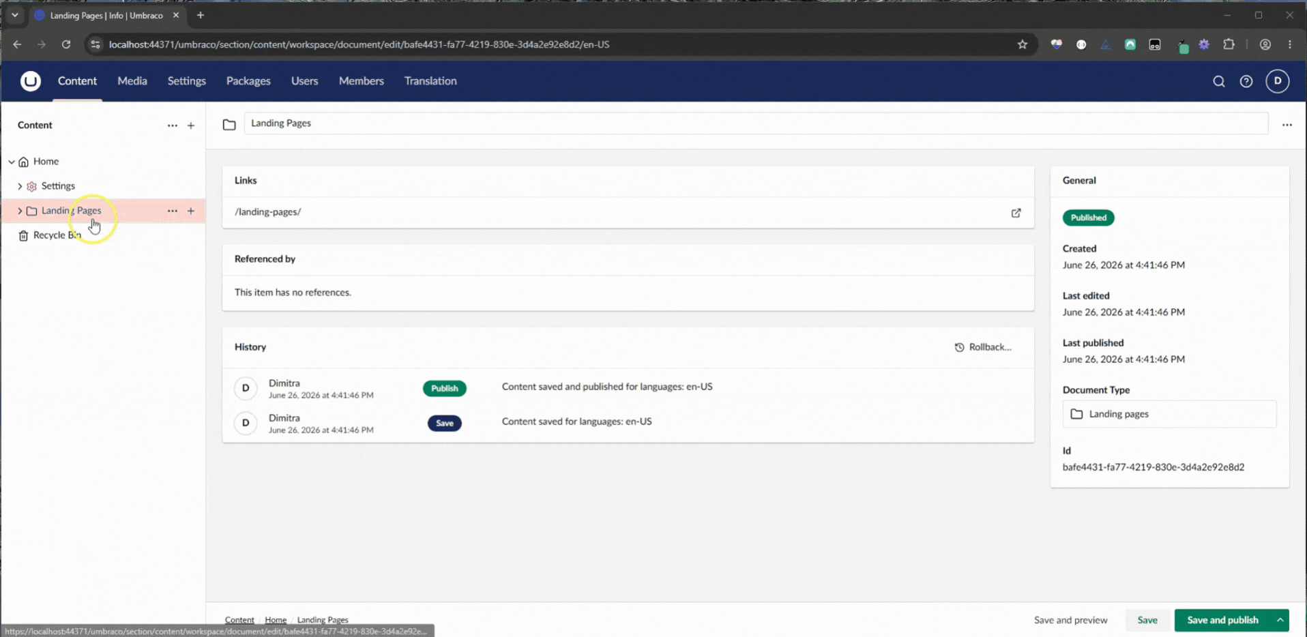Select Settings in the content tree
The width and height of the screenshot is (1307, 637).
58,186
